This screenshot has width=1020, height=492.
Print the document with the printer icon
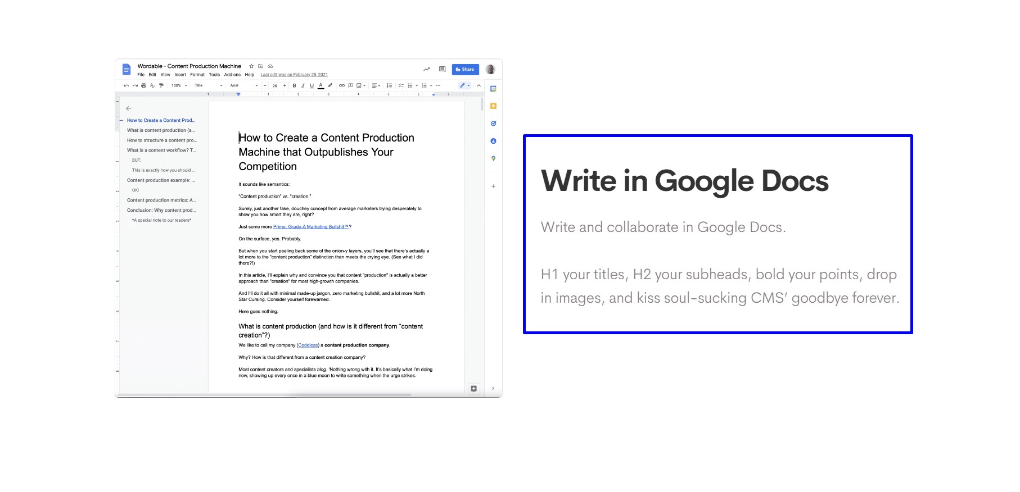(x=143, y=85)
